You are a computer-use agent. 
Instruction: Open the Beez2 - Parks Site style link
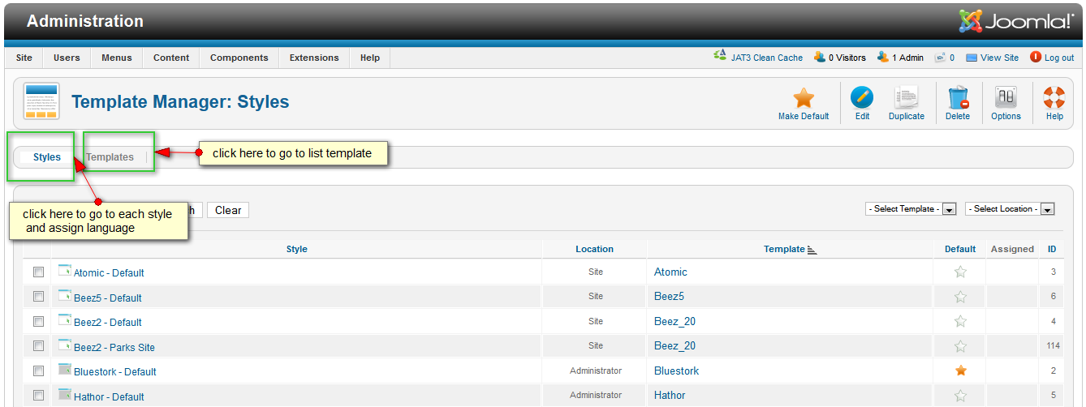114,347
